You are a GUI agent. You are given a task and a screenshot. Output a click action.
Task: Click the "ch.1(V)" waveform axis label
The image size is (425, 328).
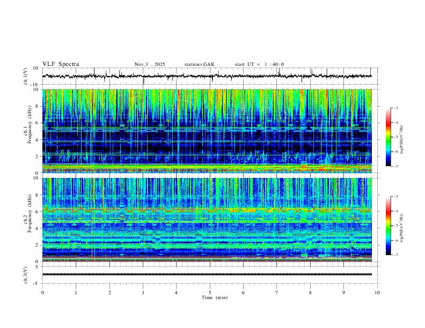pyautogui.click(x=26, y=76)
